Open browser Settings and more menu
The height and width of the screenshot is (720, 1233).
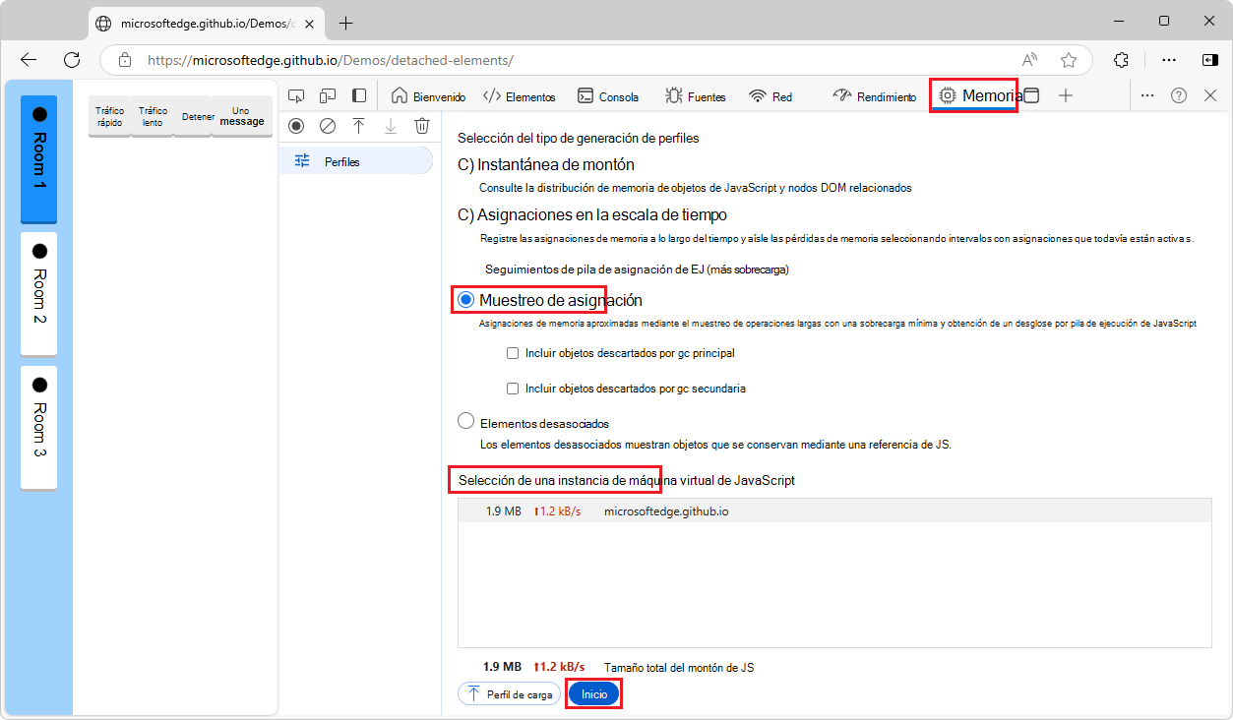(1169, 60)
